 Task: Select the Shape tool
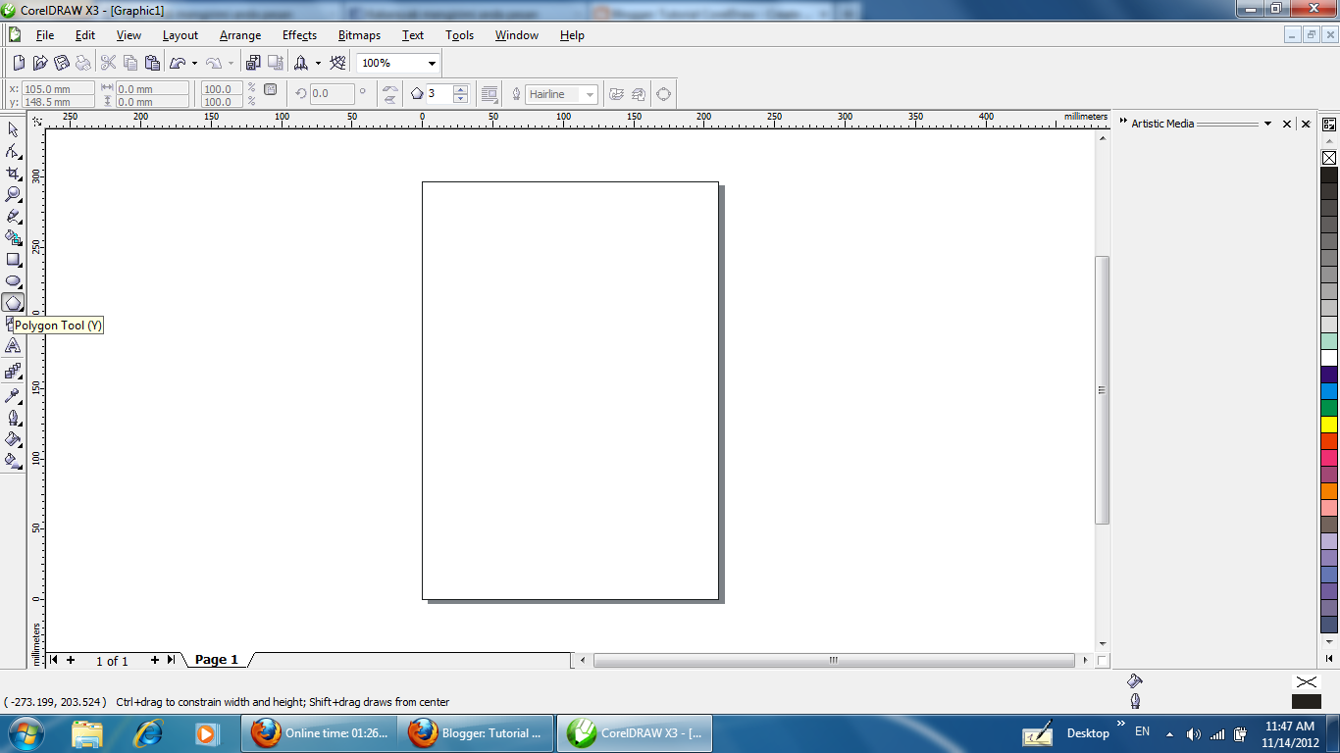(14, 152)
